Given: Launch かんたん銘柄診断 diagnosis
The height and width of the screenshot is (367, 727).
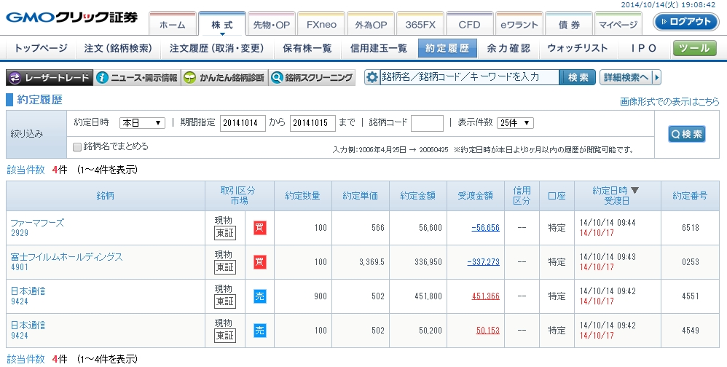Looking at the screenshot, I should [x=223, y=77].
